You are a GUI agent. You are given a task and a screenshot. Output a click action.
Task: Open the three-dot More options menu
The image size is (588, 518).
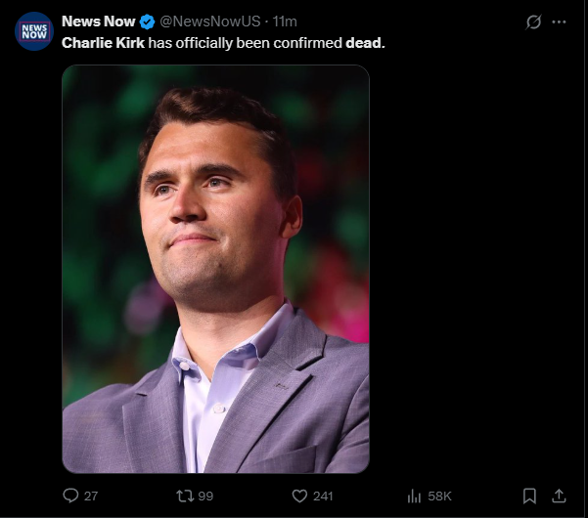[560, 22]
